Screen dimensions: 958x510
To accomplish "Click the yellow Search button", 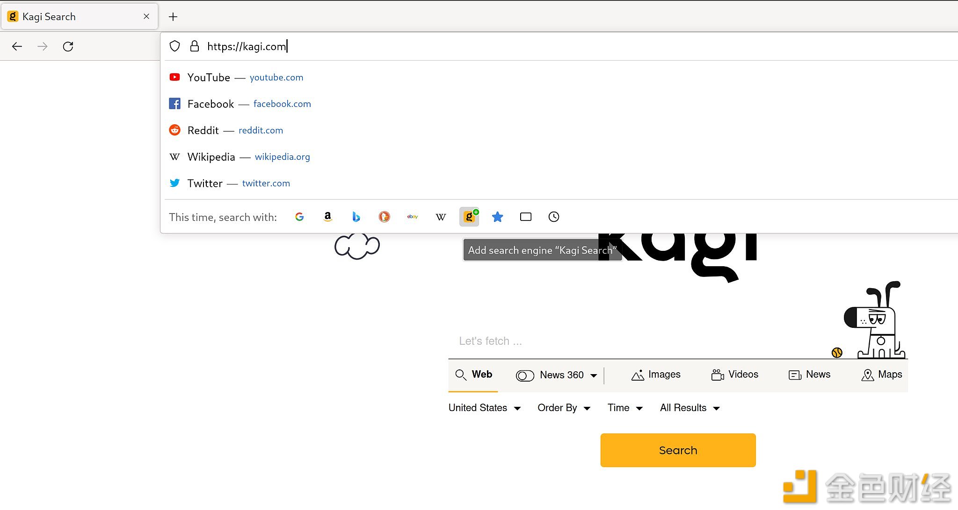I will (x=678, y=450).
